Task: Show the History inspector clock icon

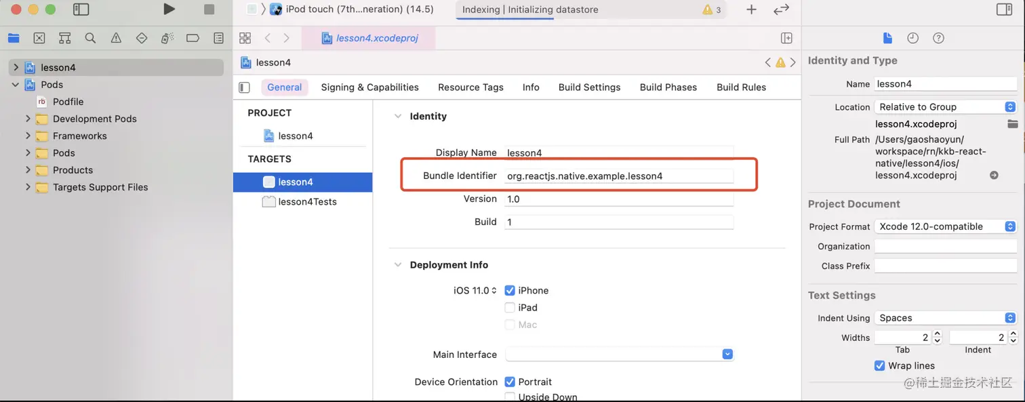Action: click(x=912, y=38)
